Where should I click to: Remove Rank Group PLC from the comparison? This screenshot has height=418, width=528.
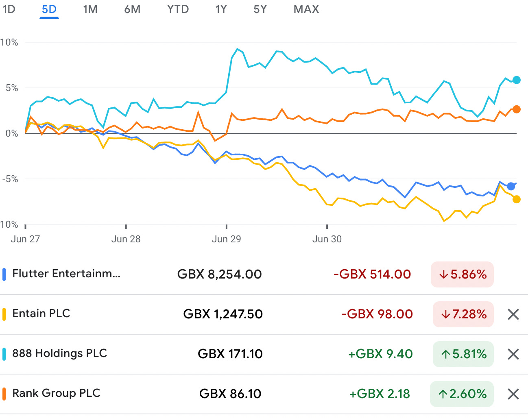coord(513,394)
